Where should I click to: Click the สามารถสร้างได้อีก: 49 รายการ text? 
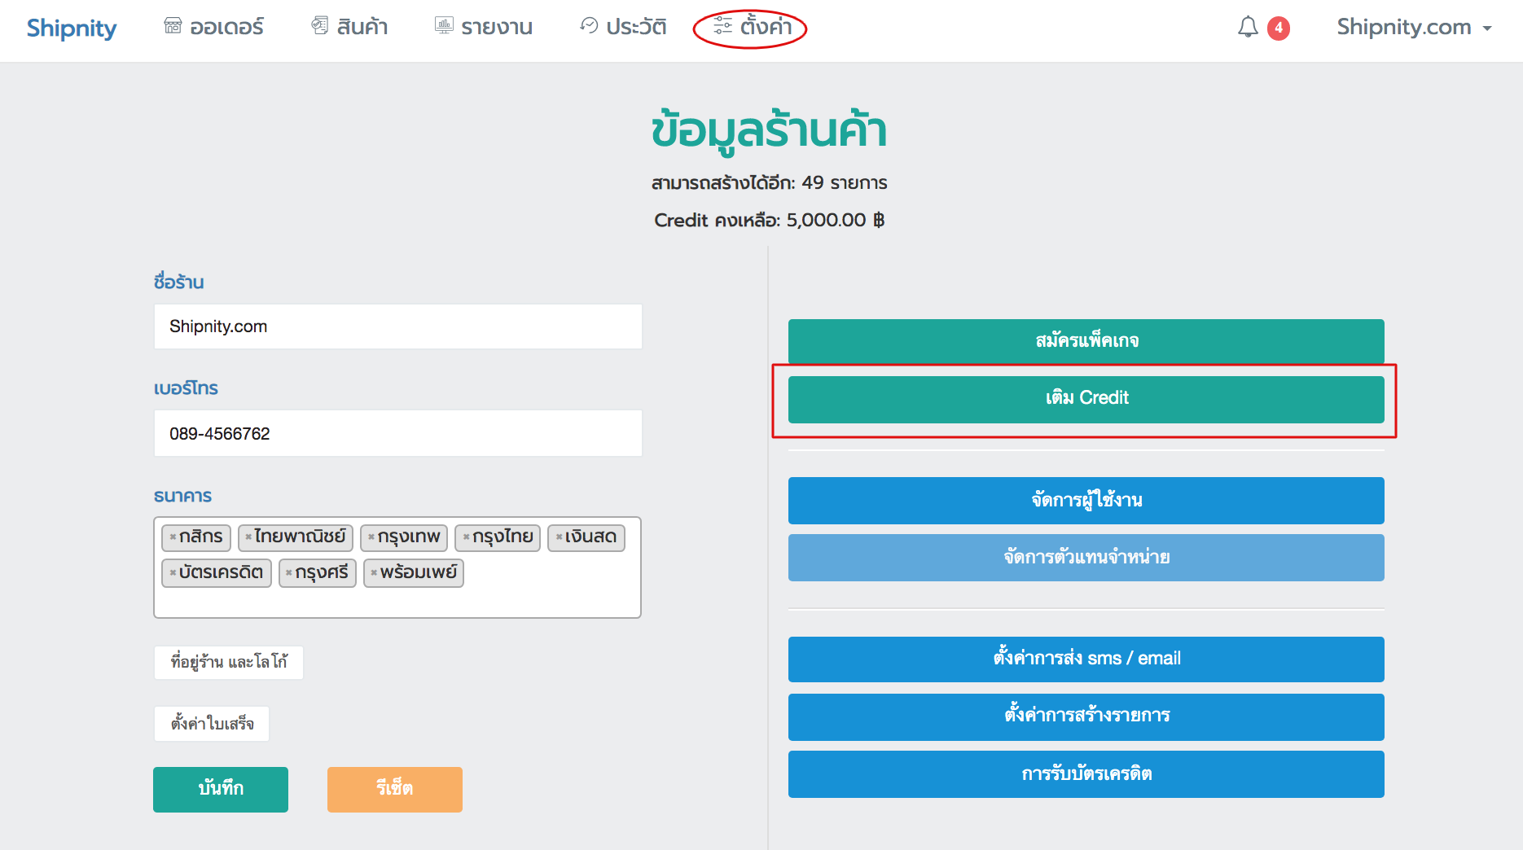coord(770,183)
